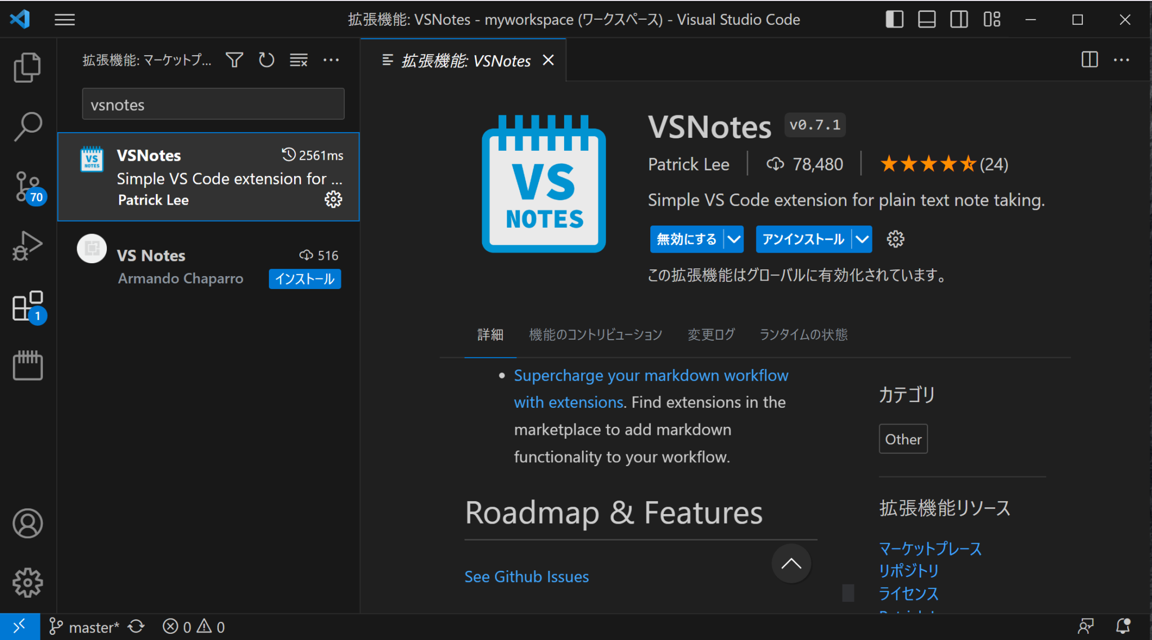Open the gear on the VSNotes list entry
Viewport: 1152px width, 640px height.
tap(333, 199)
